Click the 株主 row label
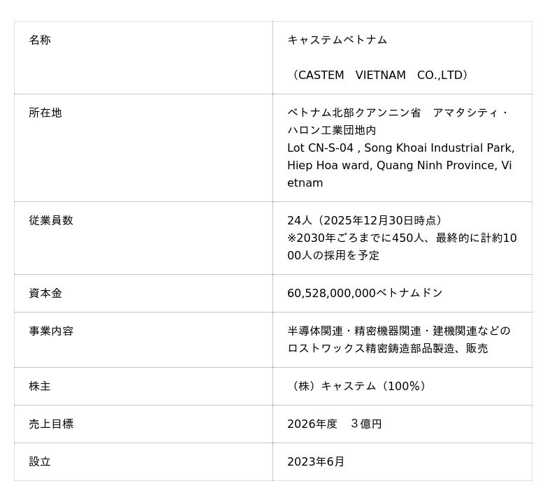The height and width of the screenshot is (502, 559). 40,386
